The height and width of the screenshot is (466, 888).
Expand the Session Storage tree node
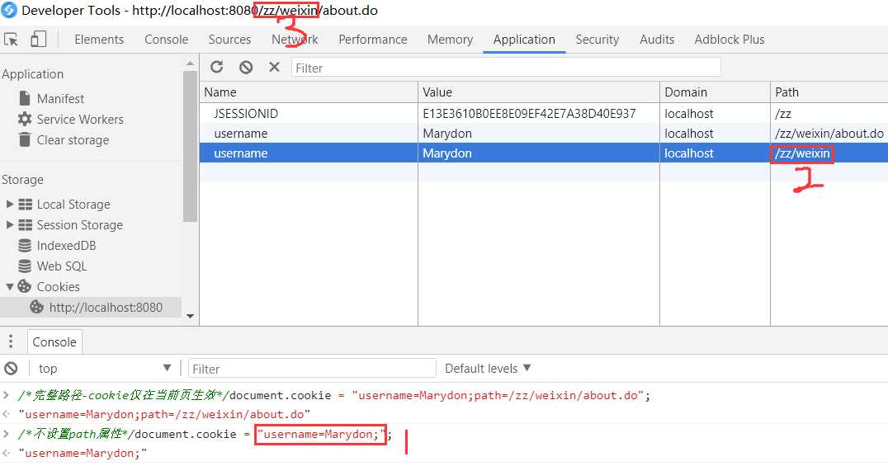click(x=10, y=225)
